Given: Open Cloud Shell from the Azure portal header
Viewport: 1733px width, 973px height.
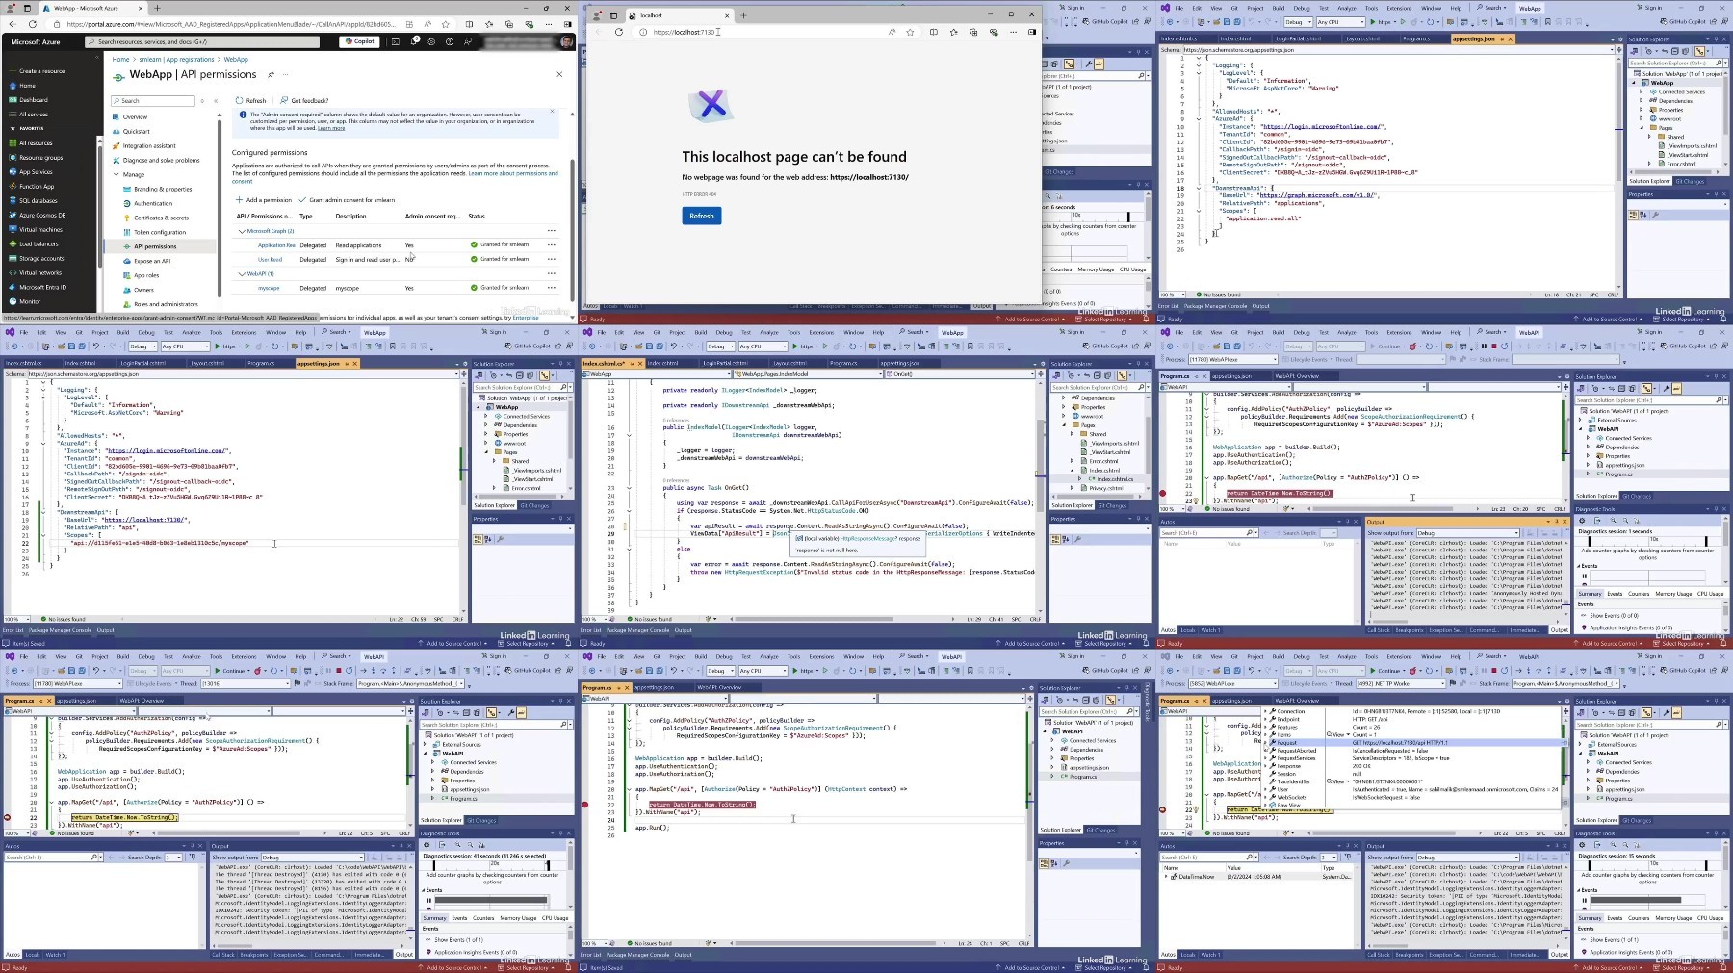Looking at the screenshot, I should pos(396,41).
